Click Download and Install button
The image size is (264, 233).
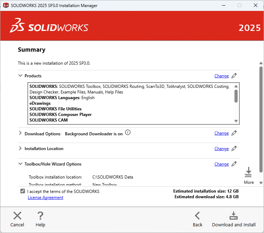click(x=233, y=219)
